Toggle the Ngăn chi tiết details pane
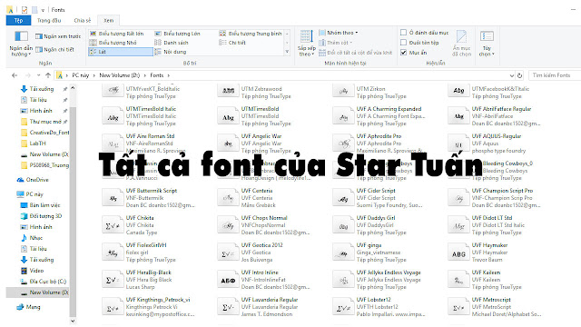 point(54,49)
